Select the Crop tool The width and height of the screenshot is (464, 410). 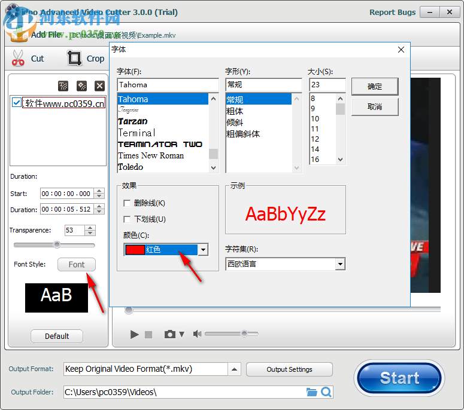click(x=86, y=58)
